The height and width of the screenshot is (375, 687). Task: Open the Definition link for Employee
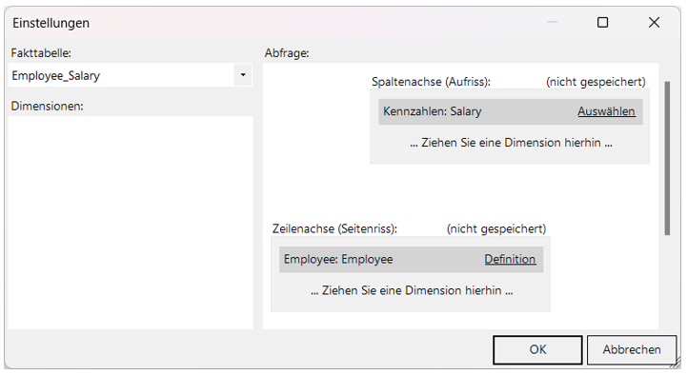510,260
